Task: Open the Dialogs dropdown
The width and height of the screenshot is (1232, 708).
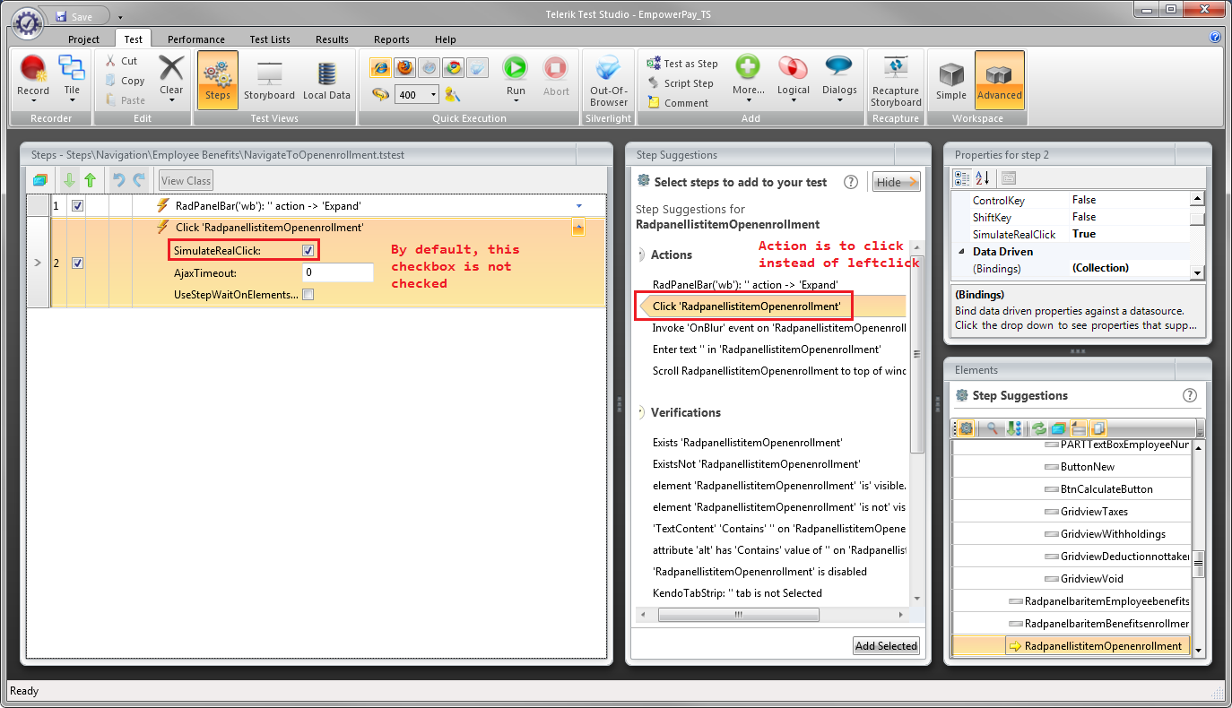Action: click(x=839, y=100)
